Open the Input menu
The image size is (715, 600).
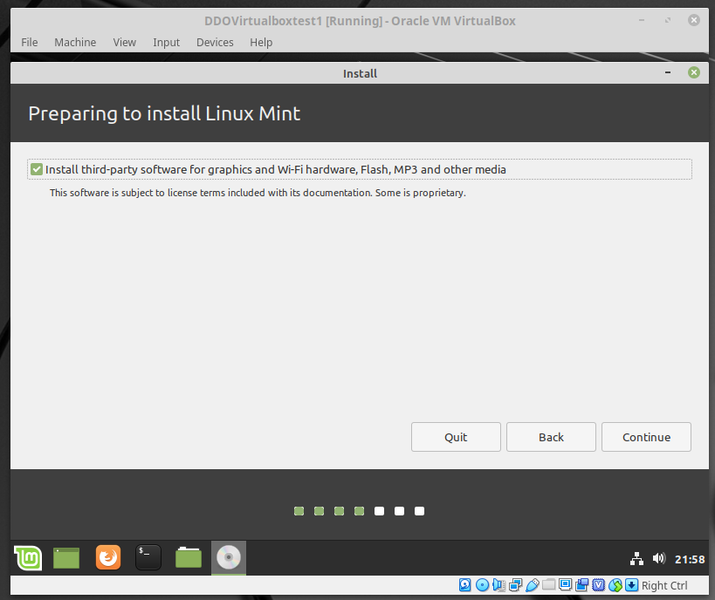click(x=167, y=43)
